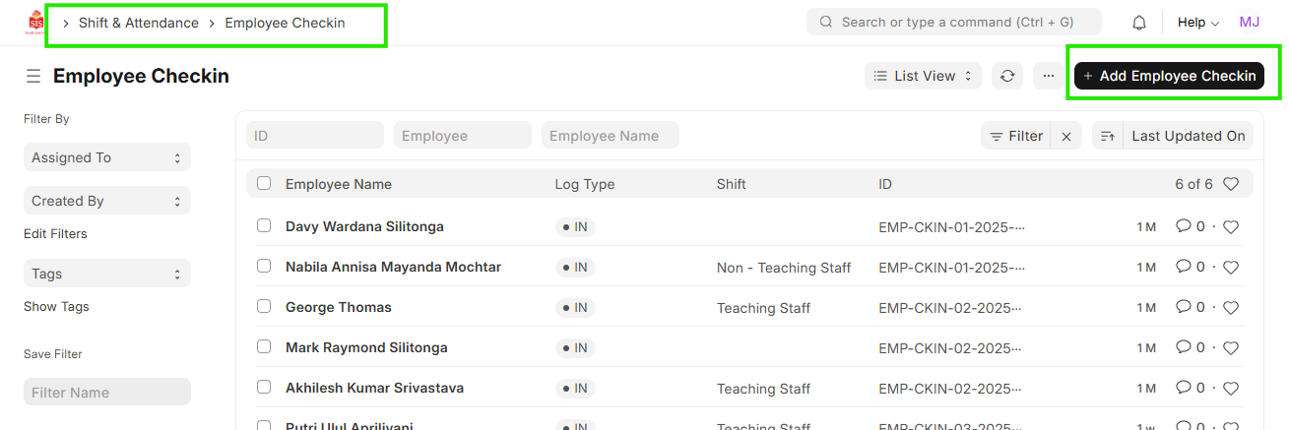
Task: Toggle sort direction icon
Action: tap(1108, 137)
